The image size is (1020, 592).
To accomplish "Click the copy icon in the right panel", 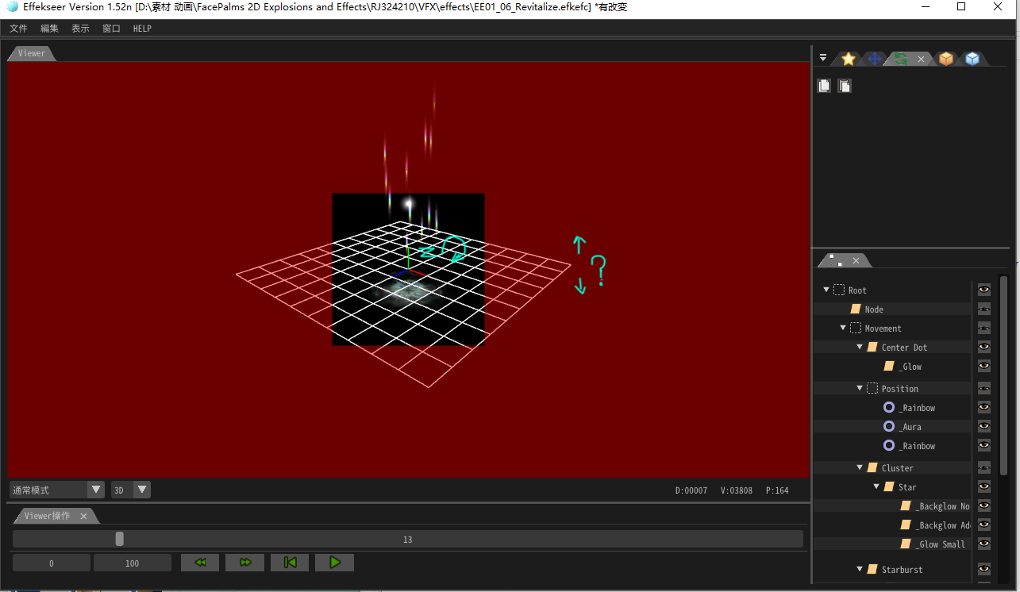I will (825, 86).
